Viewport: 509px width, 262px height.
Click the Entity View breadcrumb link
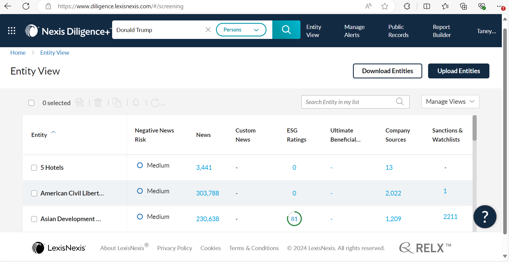point(55,52)
